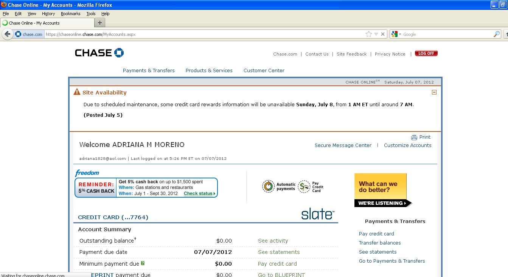
Task: Open the View menu
Action: tap(32, 14)
